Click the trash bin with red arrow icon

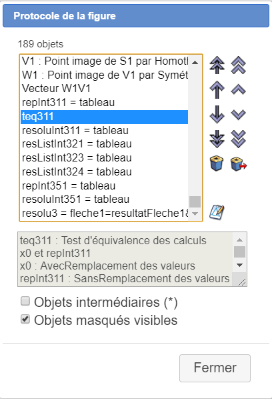click(239, 163)
